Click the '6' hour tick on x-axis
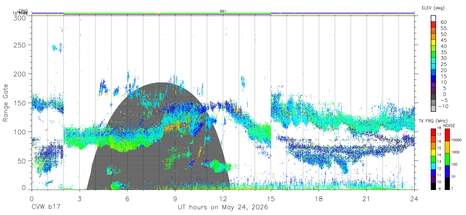 128,199
